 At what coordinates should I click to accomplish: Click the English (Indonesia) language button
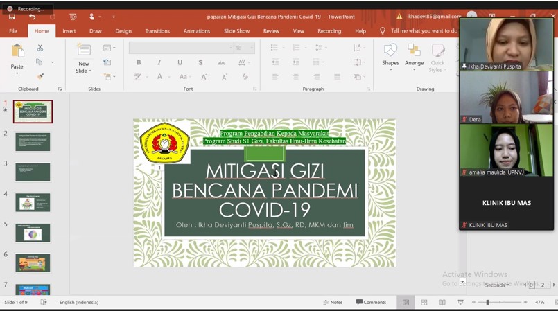pos(78,303)
